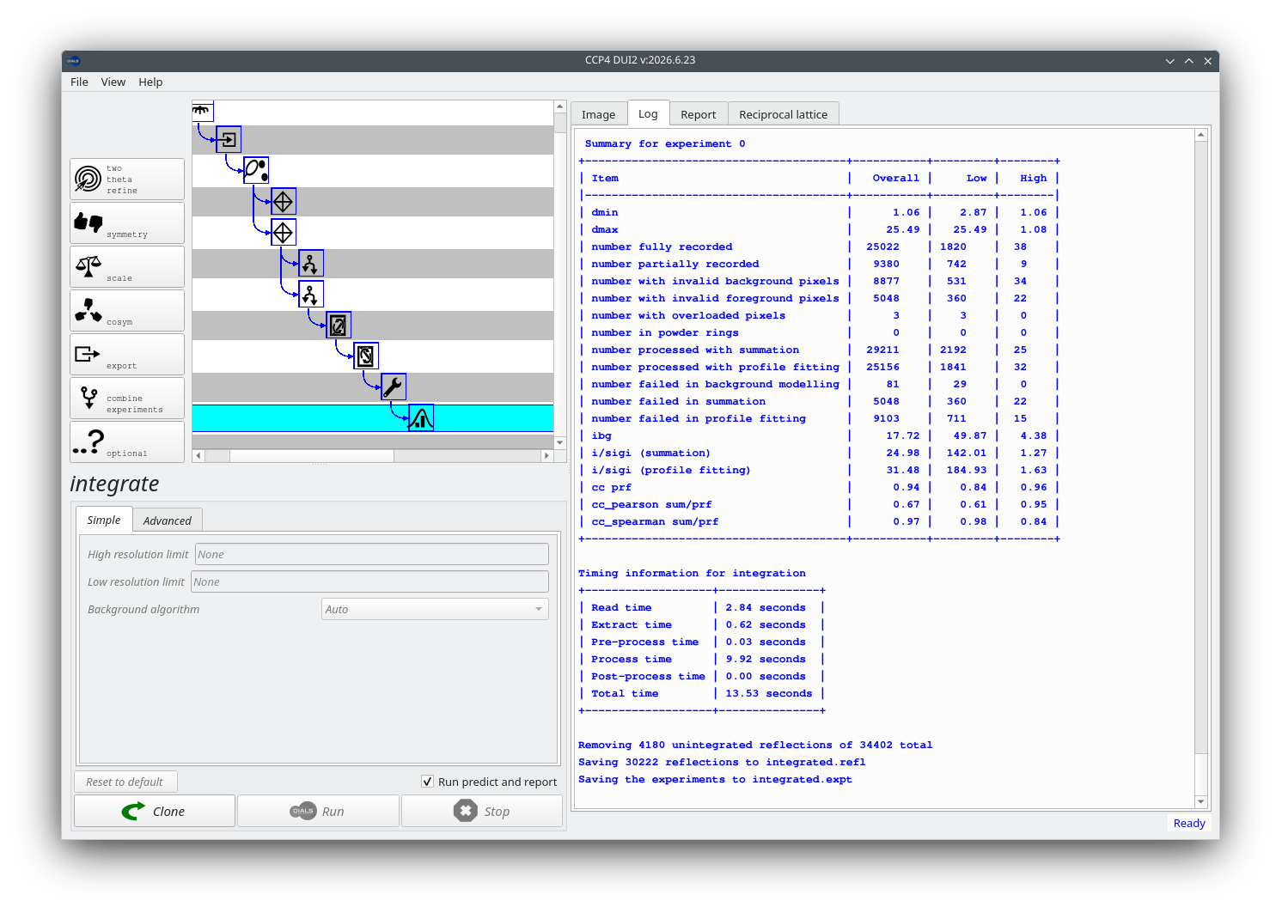Switch to the Image tab

coord(599,114)
